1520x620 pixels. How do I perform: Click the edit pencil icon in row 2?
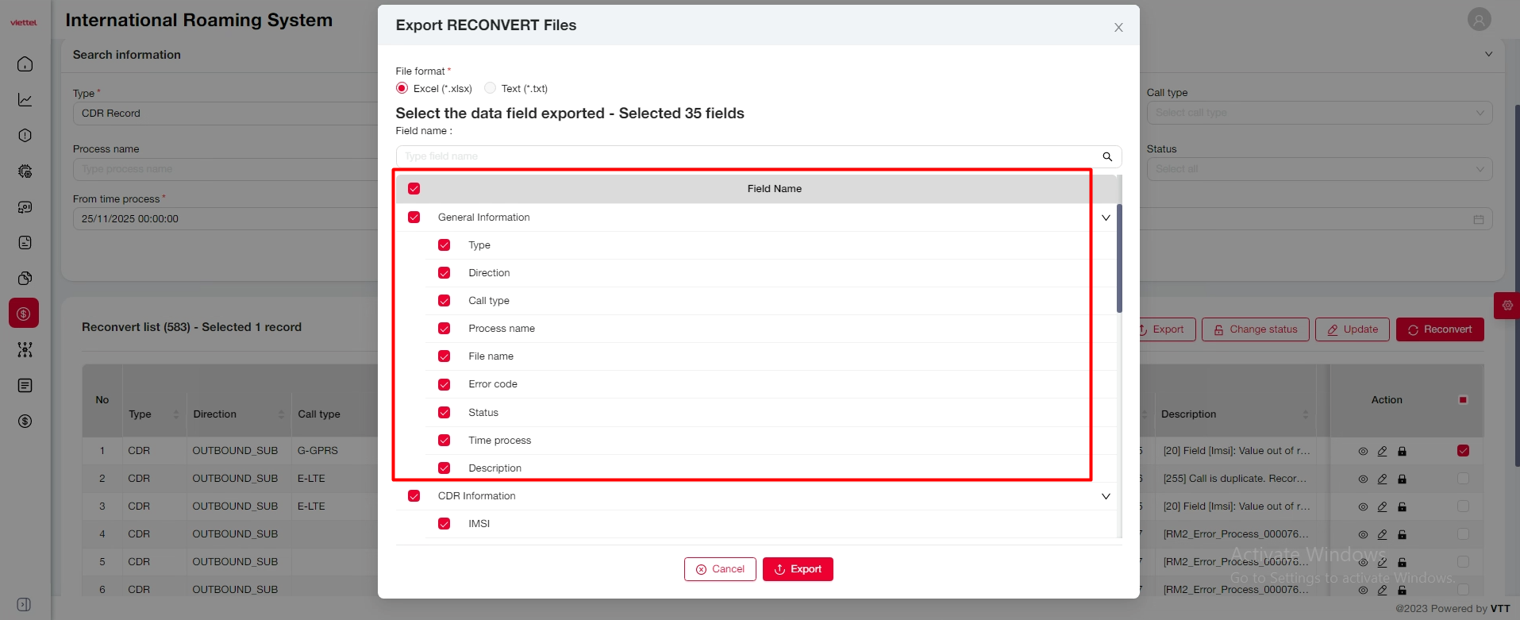pos(1382,479)
